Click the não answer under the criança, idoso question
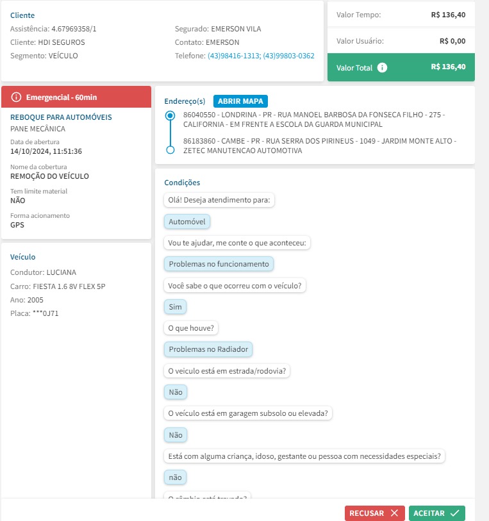 pos(175,477)
